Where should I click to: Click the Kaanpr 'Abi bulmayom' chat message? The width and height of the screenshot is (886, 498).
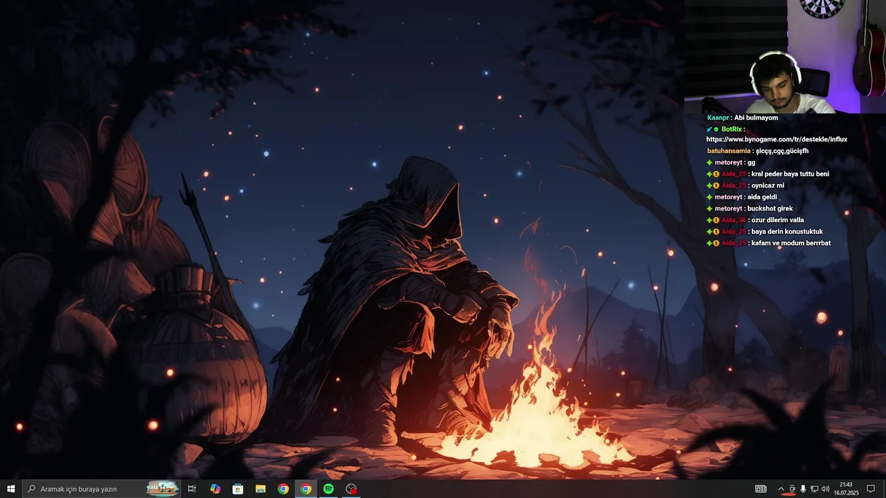click(743, 118)
